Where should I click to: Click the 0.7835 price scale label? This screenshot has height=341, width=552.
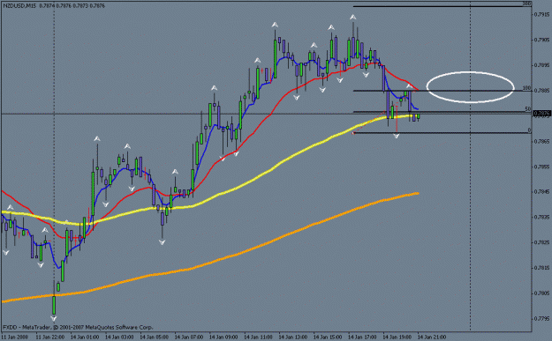(541, 217)
